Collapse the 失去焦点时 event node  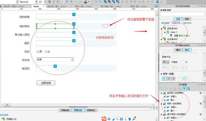click(x=161, y=39)
